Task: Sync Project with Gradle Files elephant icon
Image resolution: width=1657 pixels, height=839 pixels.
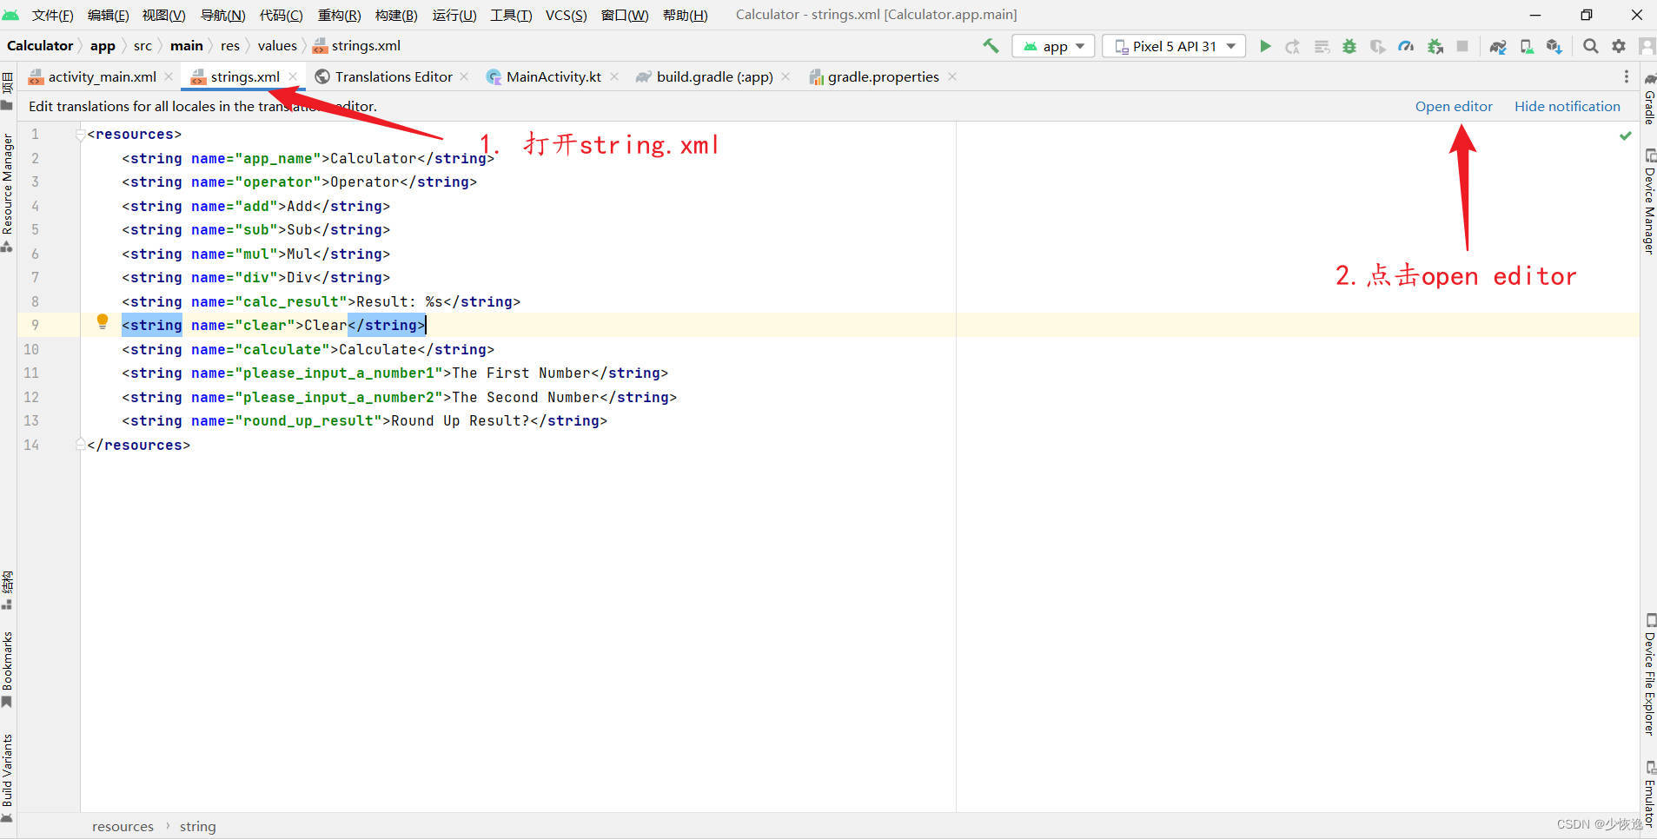Action: pos(1498,46)
